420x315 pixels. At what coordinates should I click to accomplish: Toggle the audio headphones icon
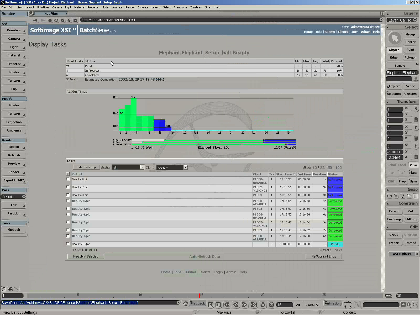(x=271, y=304)
